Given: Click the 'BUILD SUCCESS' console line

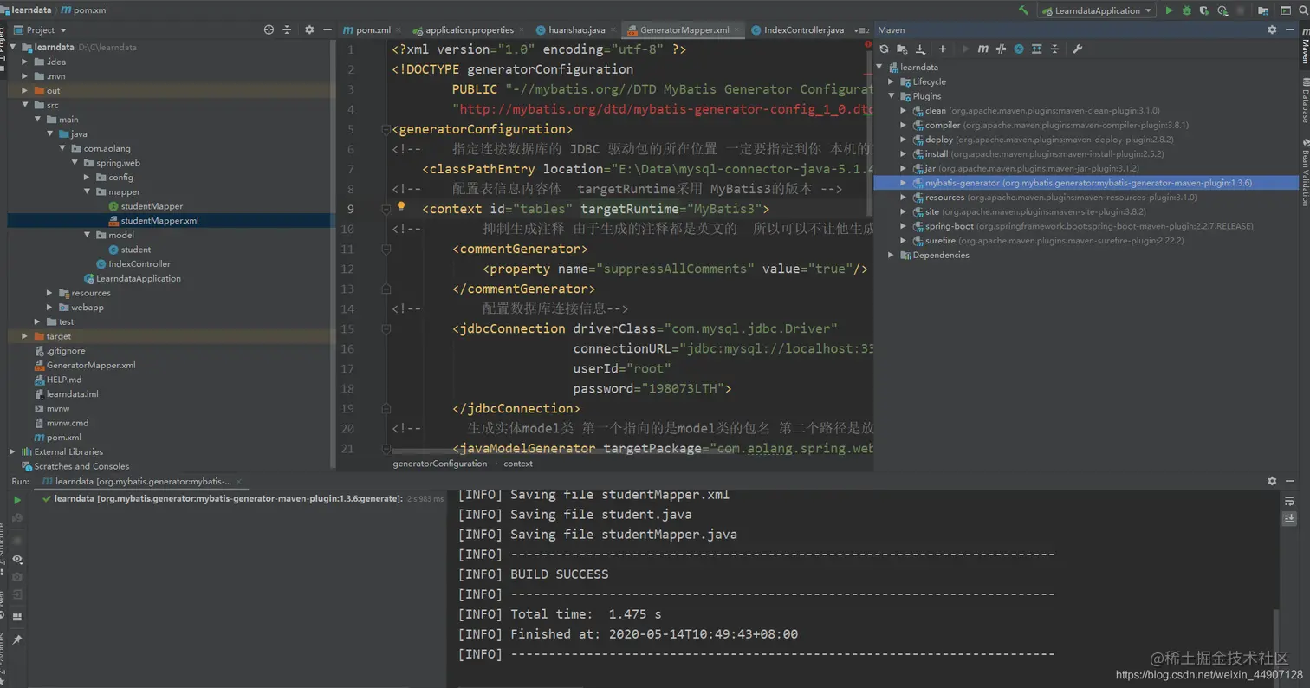Looking at the screenshot, I should tap(559, 574).
